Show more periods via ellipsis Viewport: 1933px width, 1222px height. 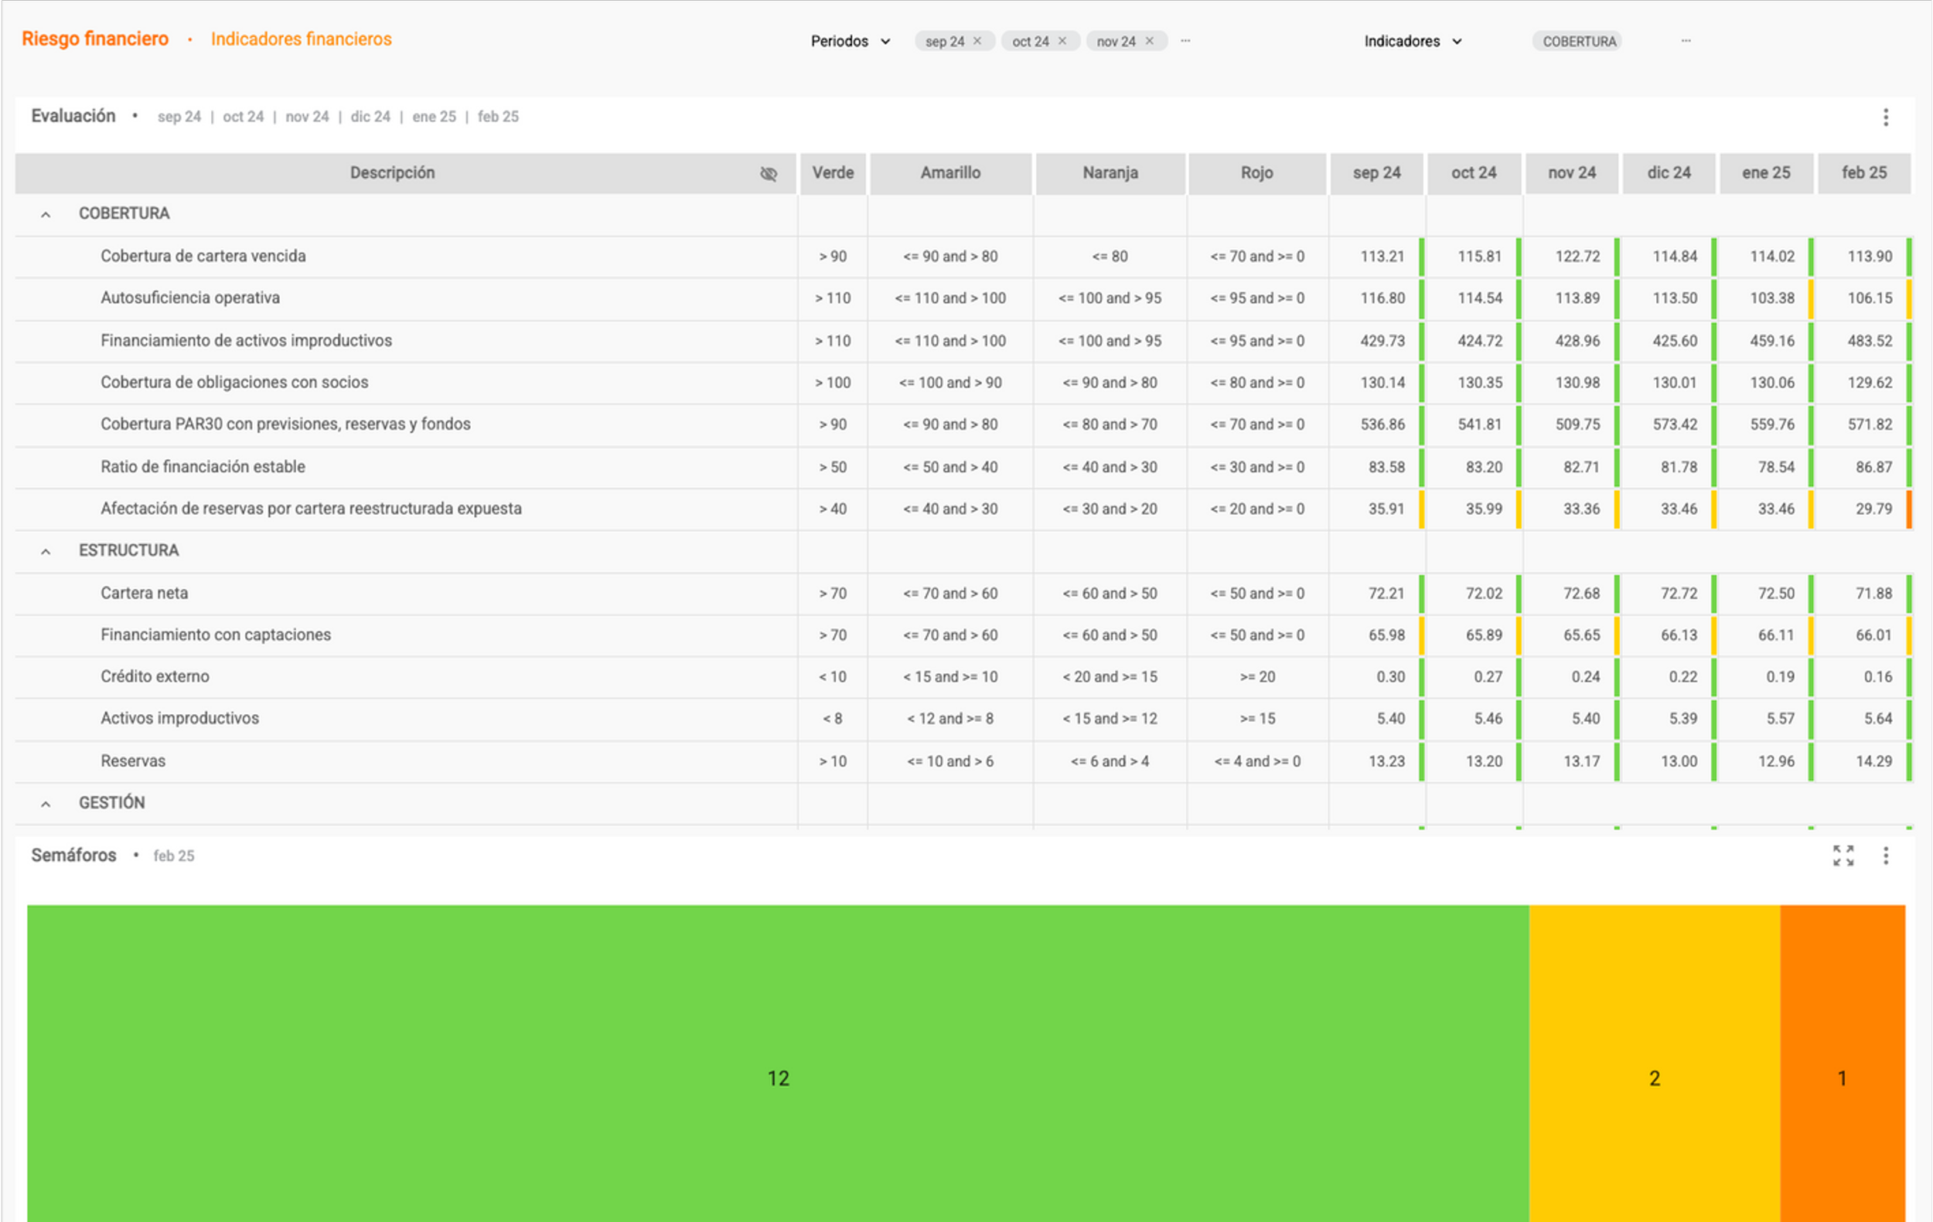click(1185, 41)
